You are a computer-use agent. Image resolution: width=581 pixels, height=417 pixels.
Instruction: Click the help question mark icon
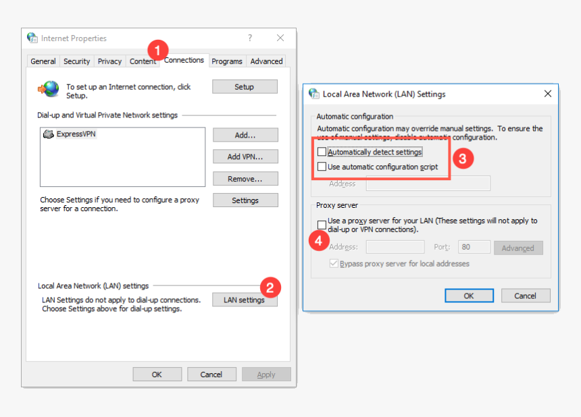point(249,38)
